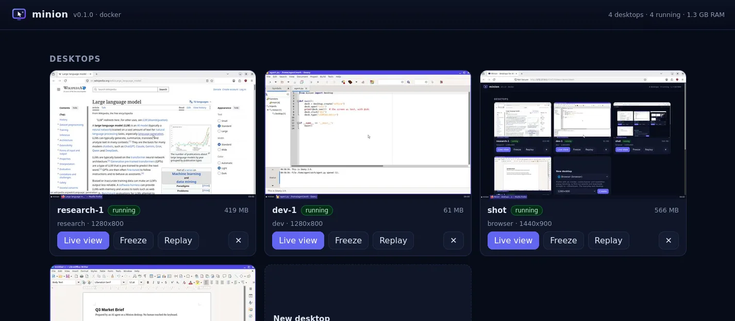Image resolution: width=735 pixels, height=321 pixels.
Task: Click the bookmark star icon in the research-1 preview
Action: click(x=212, y=81)
